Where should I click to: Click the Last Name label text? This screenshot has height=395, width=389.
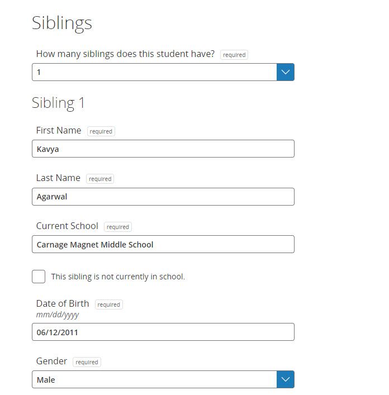58,178
